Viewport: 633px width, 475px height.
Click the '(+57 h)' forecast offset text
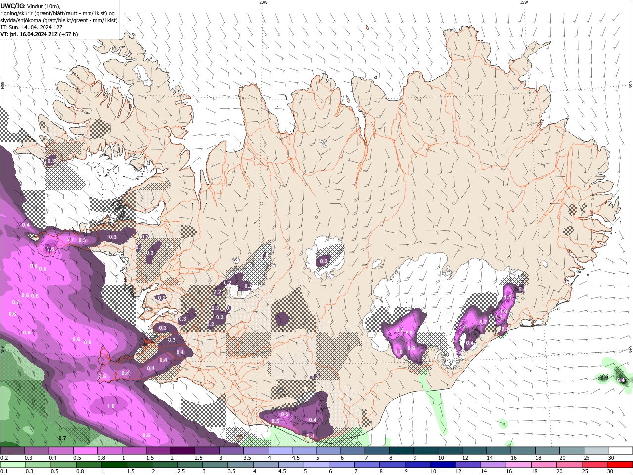click(68, 34)
